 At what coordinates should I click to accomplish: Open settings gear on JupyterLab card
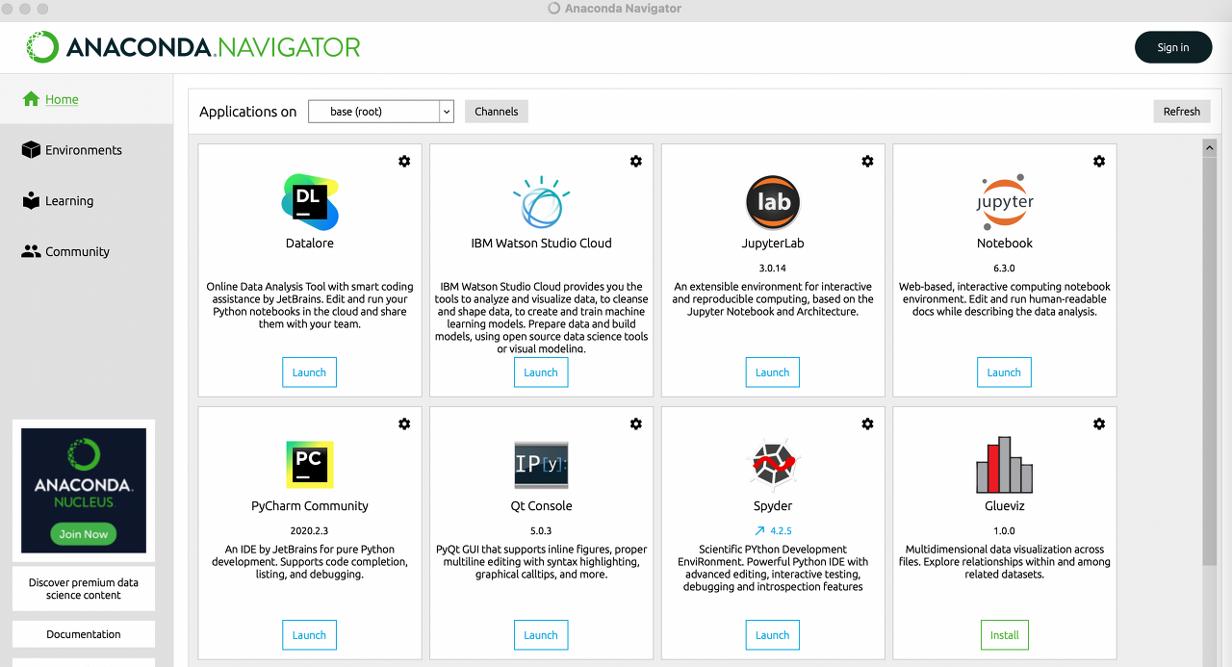pos(867,162)
